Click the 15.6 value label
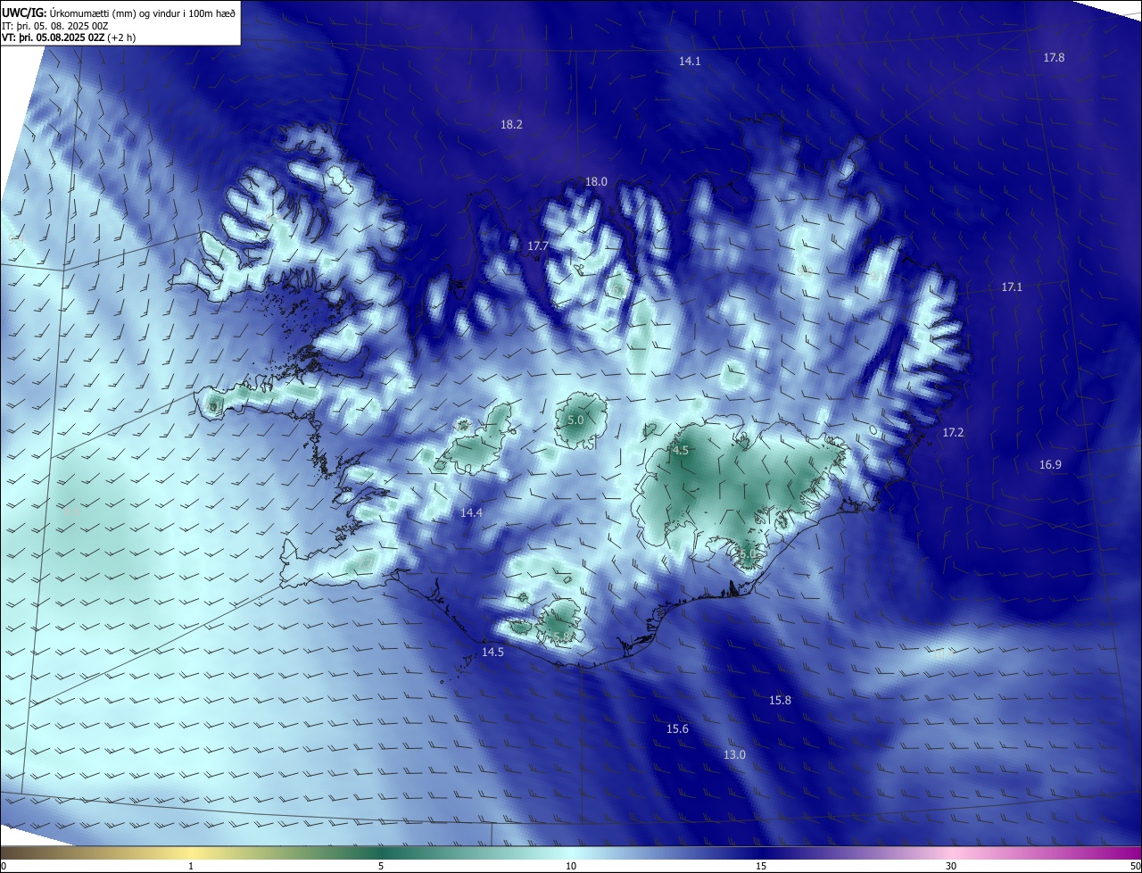 click(x=677, y=729)
